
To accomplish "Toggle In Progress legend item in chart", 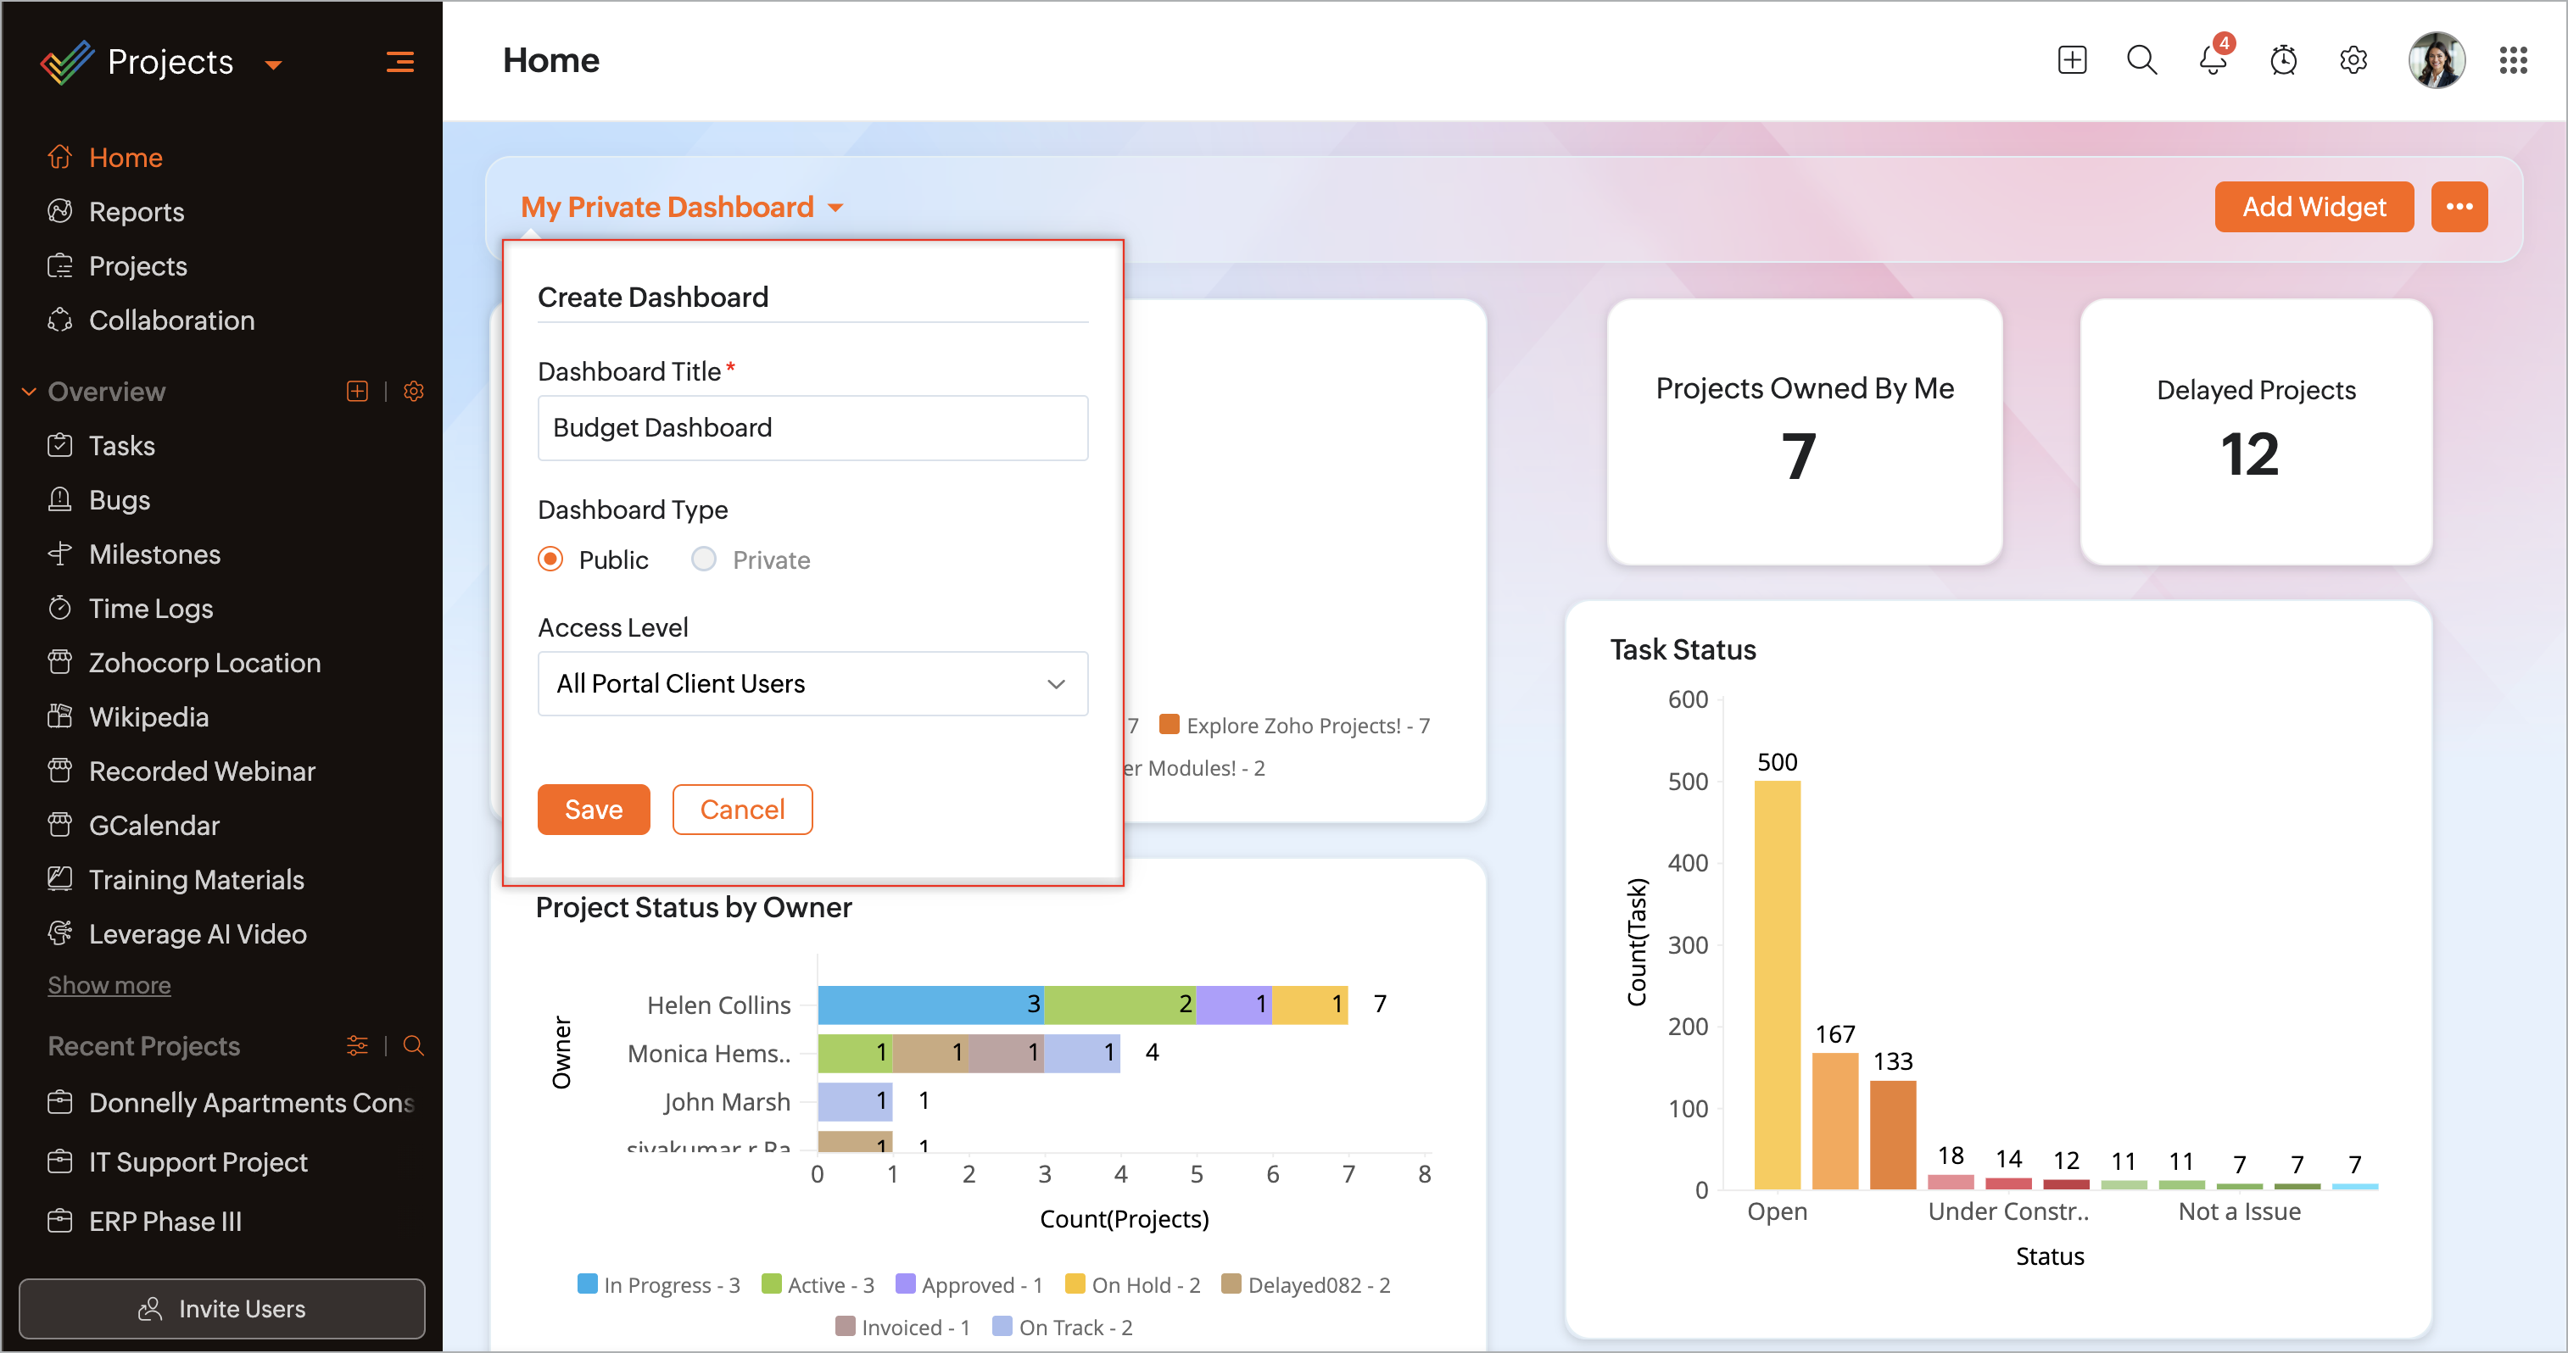I will coord(659,1285).
